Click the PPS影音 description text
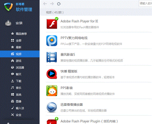Screen dimensions: 152x124 coord(88,94)
